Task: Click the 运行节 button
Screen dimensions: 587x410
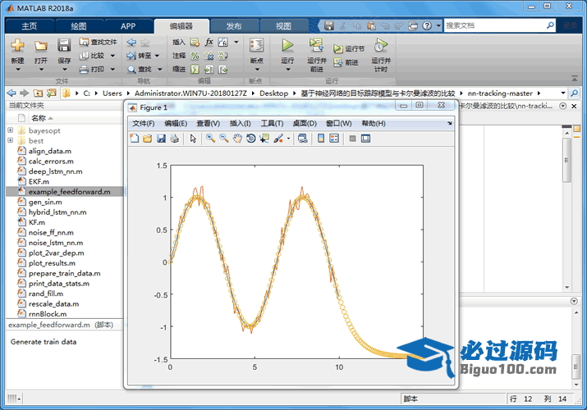Action: coord(348,48)
